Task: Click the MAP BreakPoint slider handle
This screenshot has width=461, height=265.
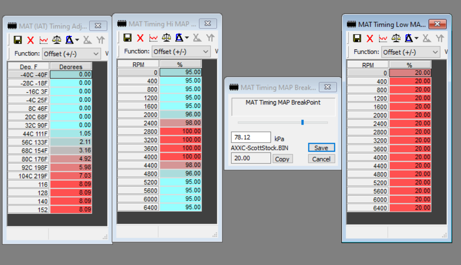Action: pyautogui.click(x=303, y=122)
